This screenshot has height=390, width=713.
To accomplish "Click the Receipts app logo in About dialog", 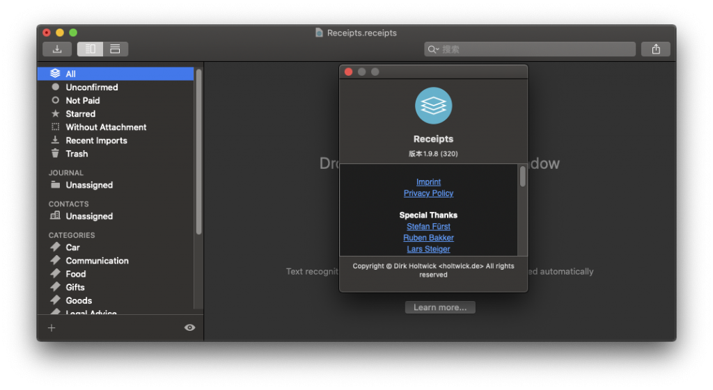I will click(x=433, y=106).
